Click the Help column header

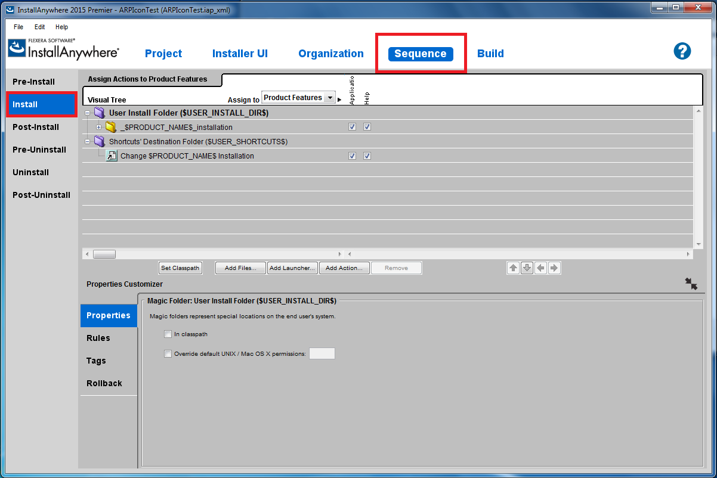point(367,98)
